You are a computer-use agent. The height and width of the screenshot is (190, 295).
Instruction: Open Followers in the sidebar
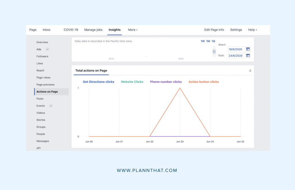[x=42, y=56]
